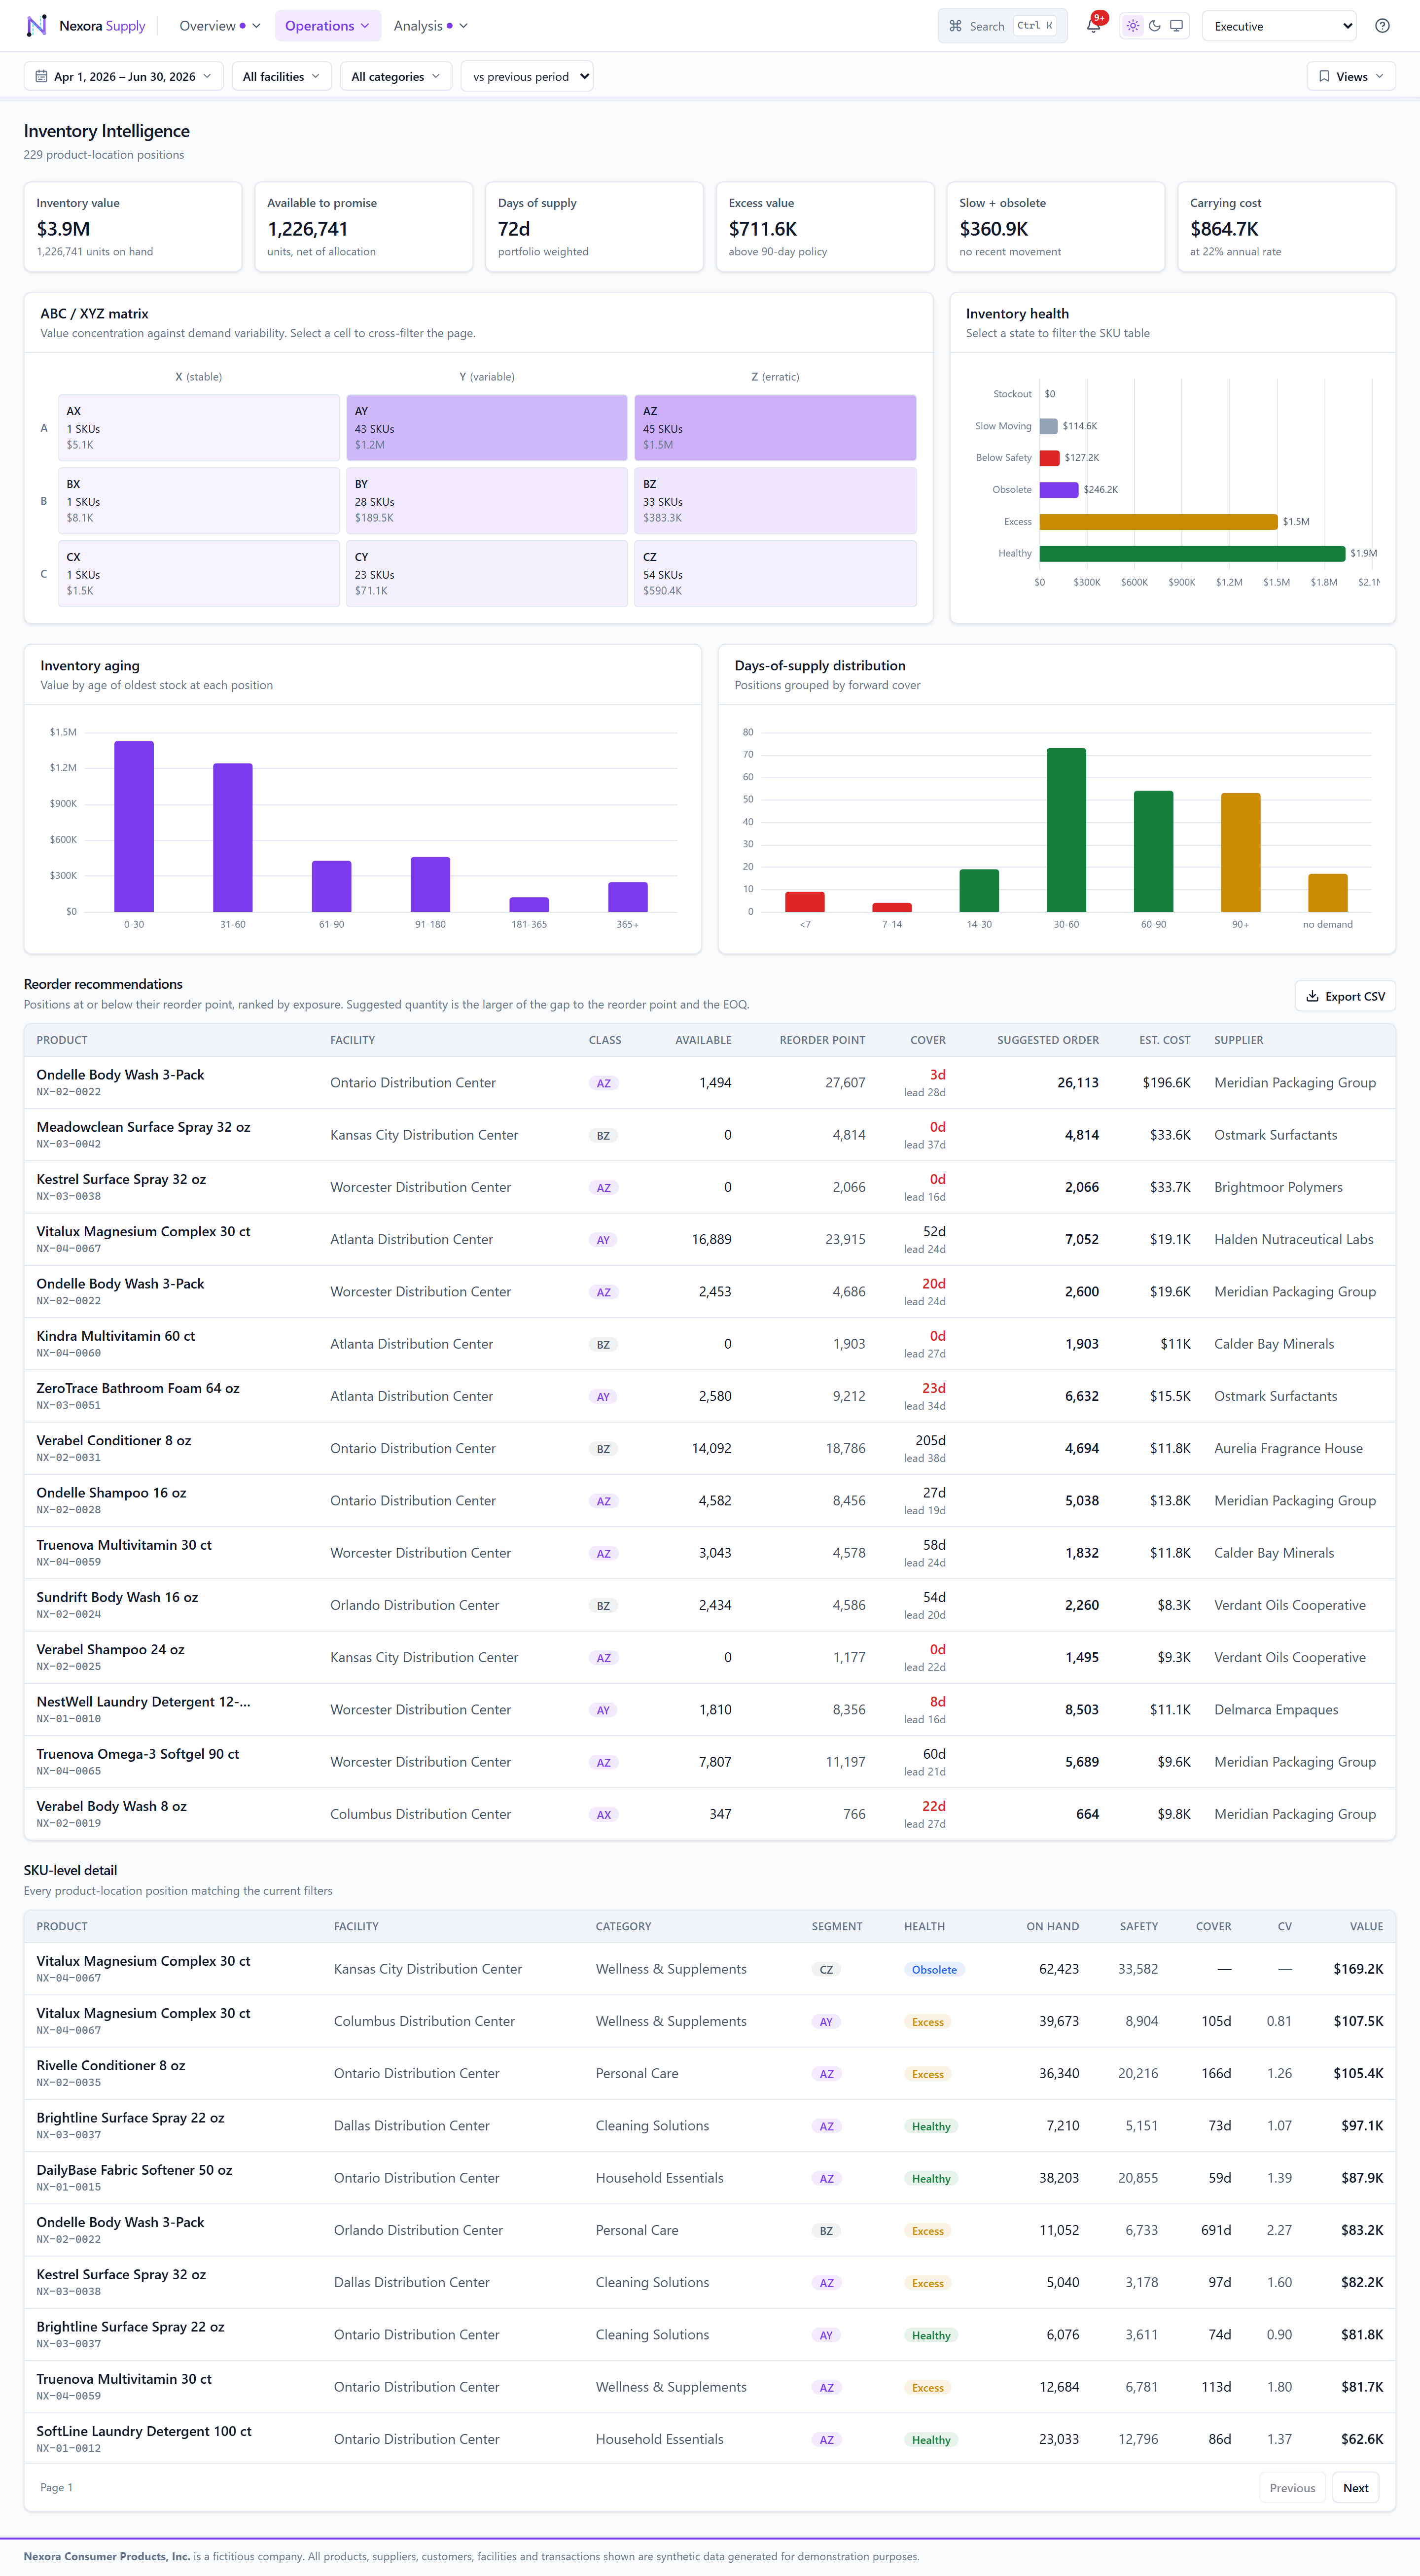Expand the All facilities filter
The height and width of the screenshot is (2576, 1420).
(x=281, y=76)
